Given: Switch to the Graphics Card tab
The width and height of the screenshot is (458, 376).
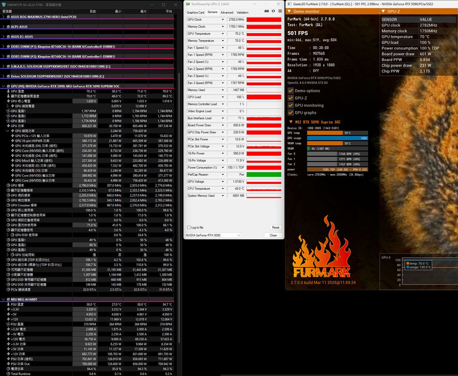Looking at the screenshot, I should pyautogui.click(x=195, y=13).
